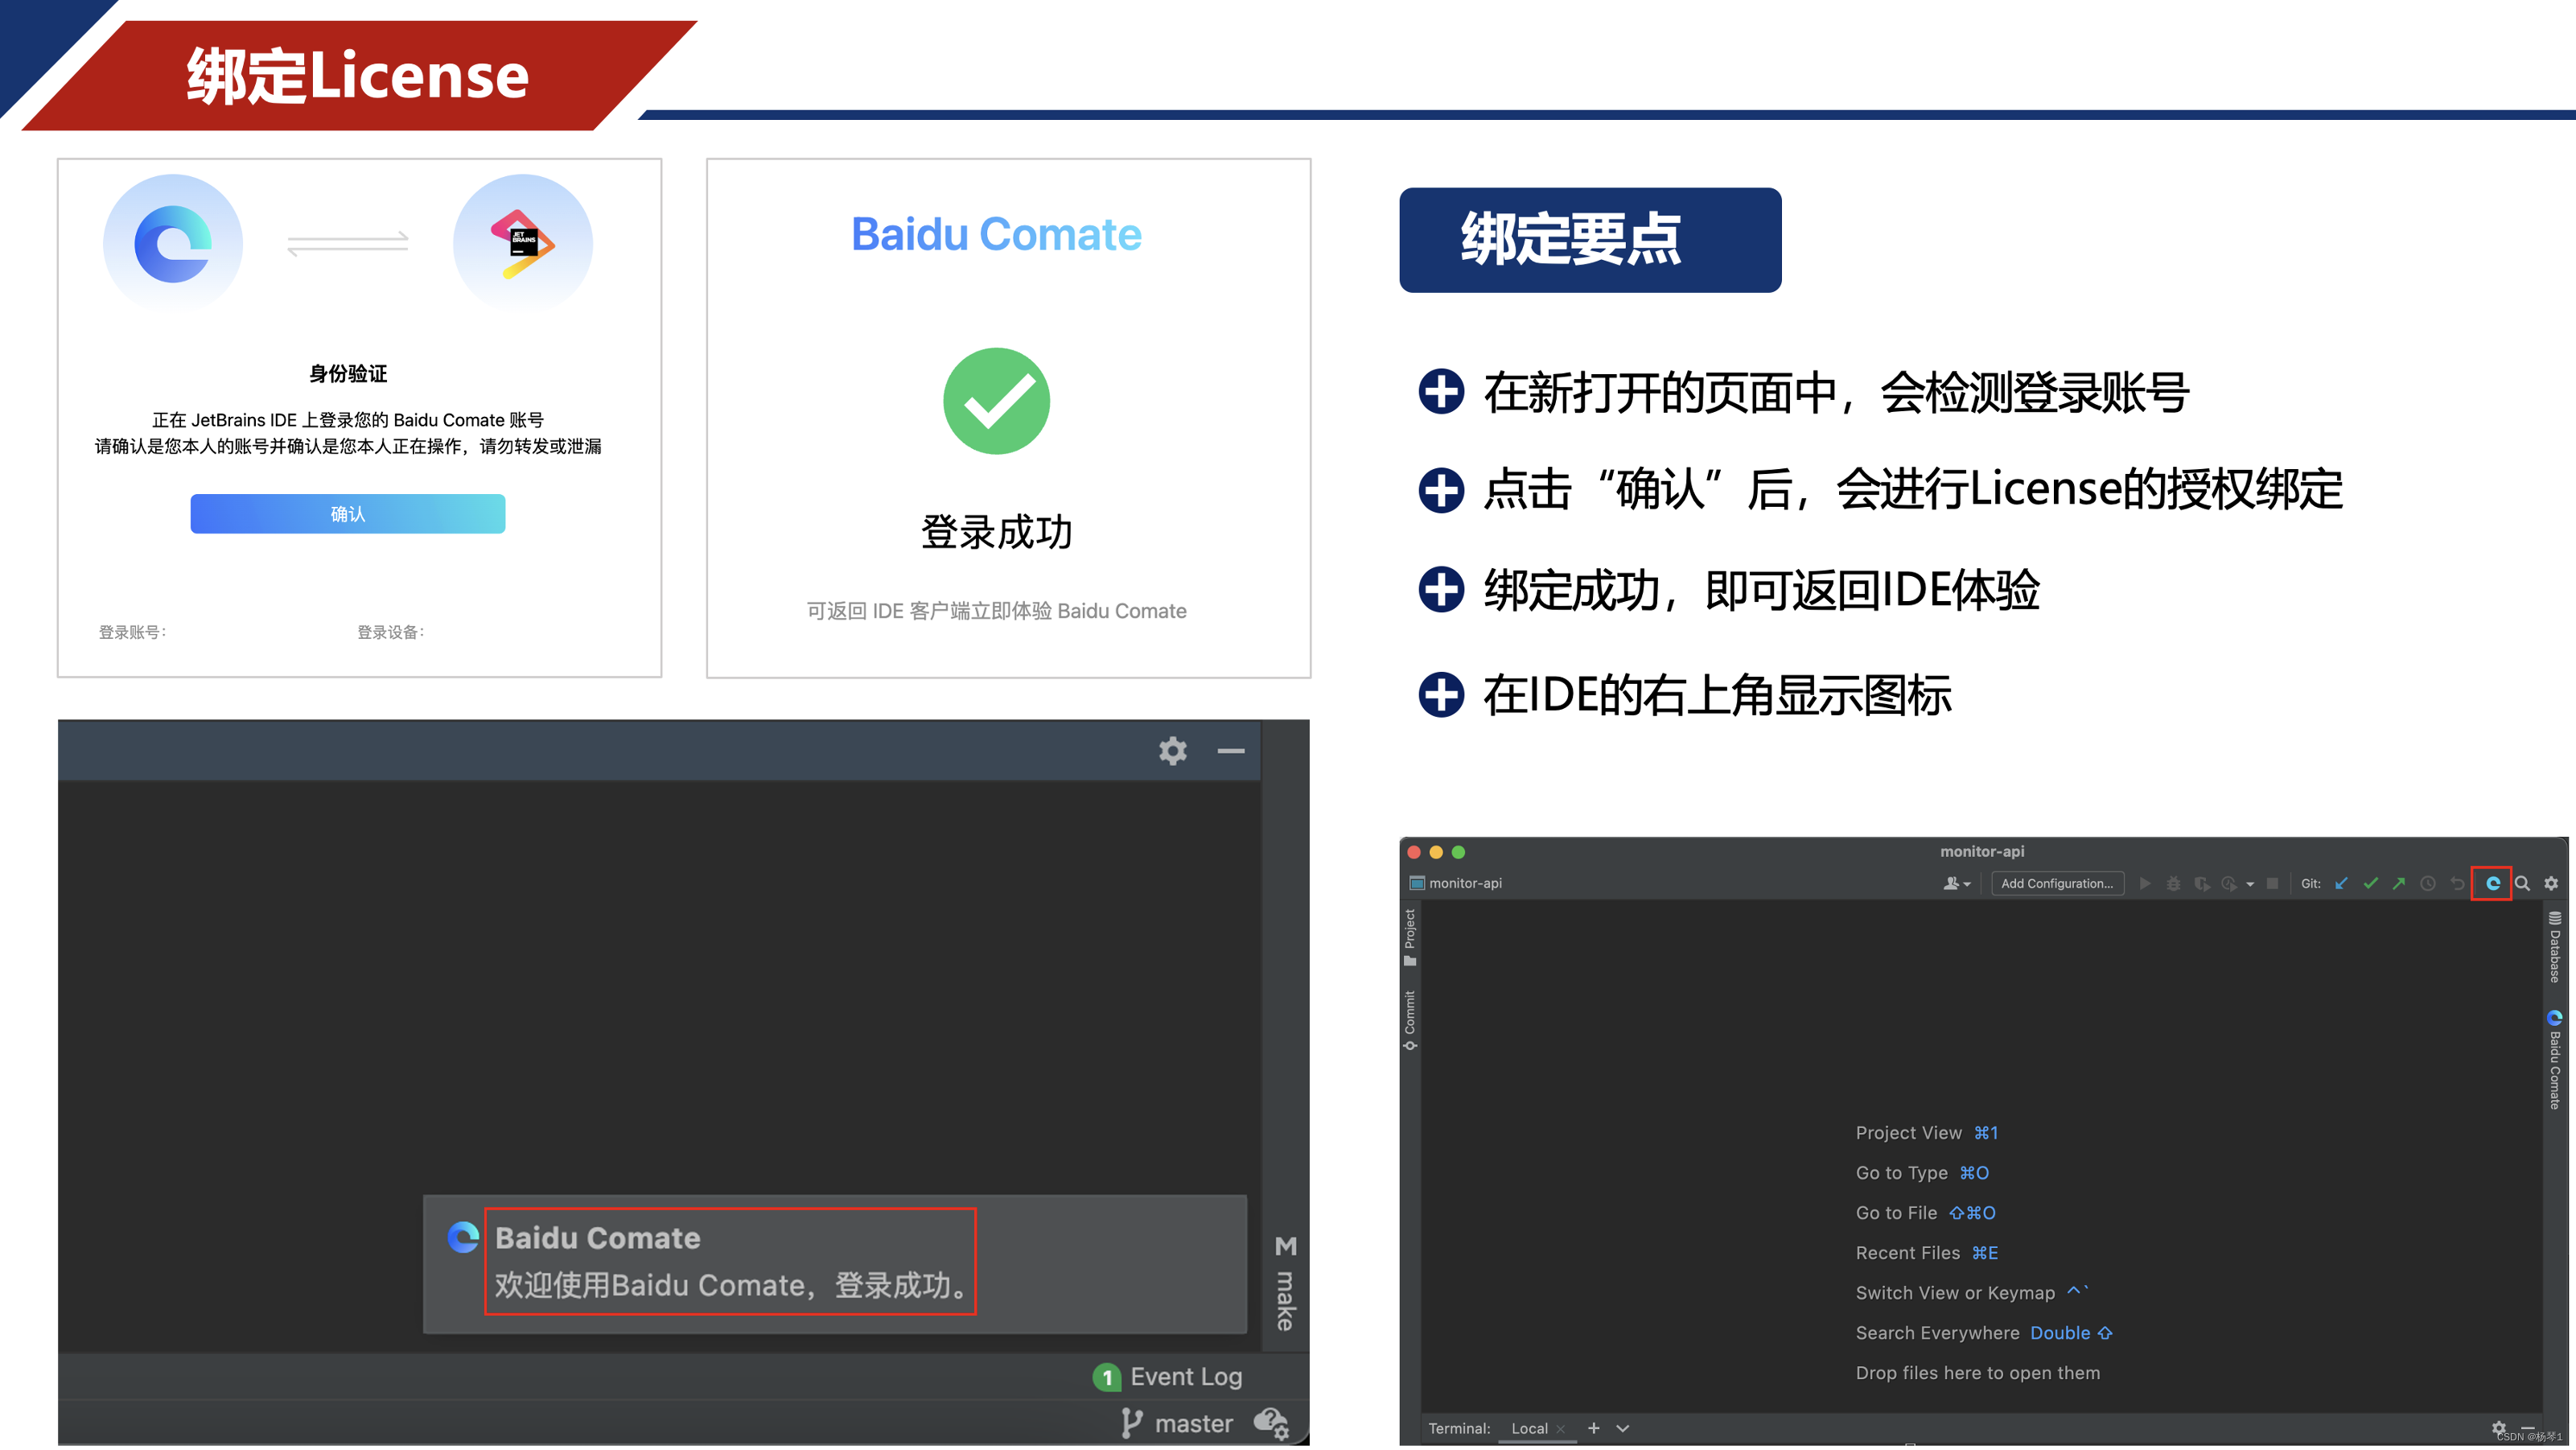Viewport: 2576px width, 1450px height.
Task: Click the Git rollback undo icon
Action: pyautogui.click(x=2456, y=883)
